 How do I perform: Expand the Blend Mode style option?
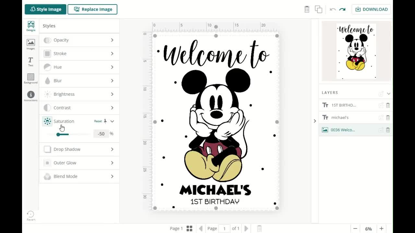click(x=79, y=177)
